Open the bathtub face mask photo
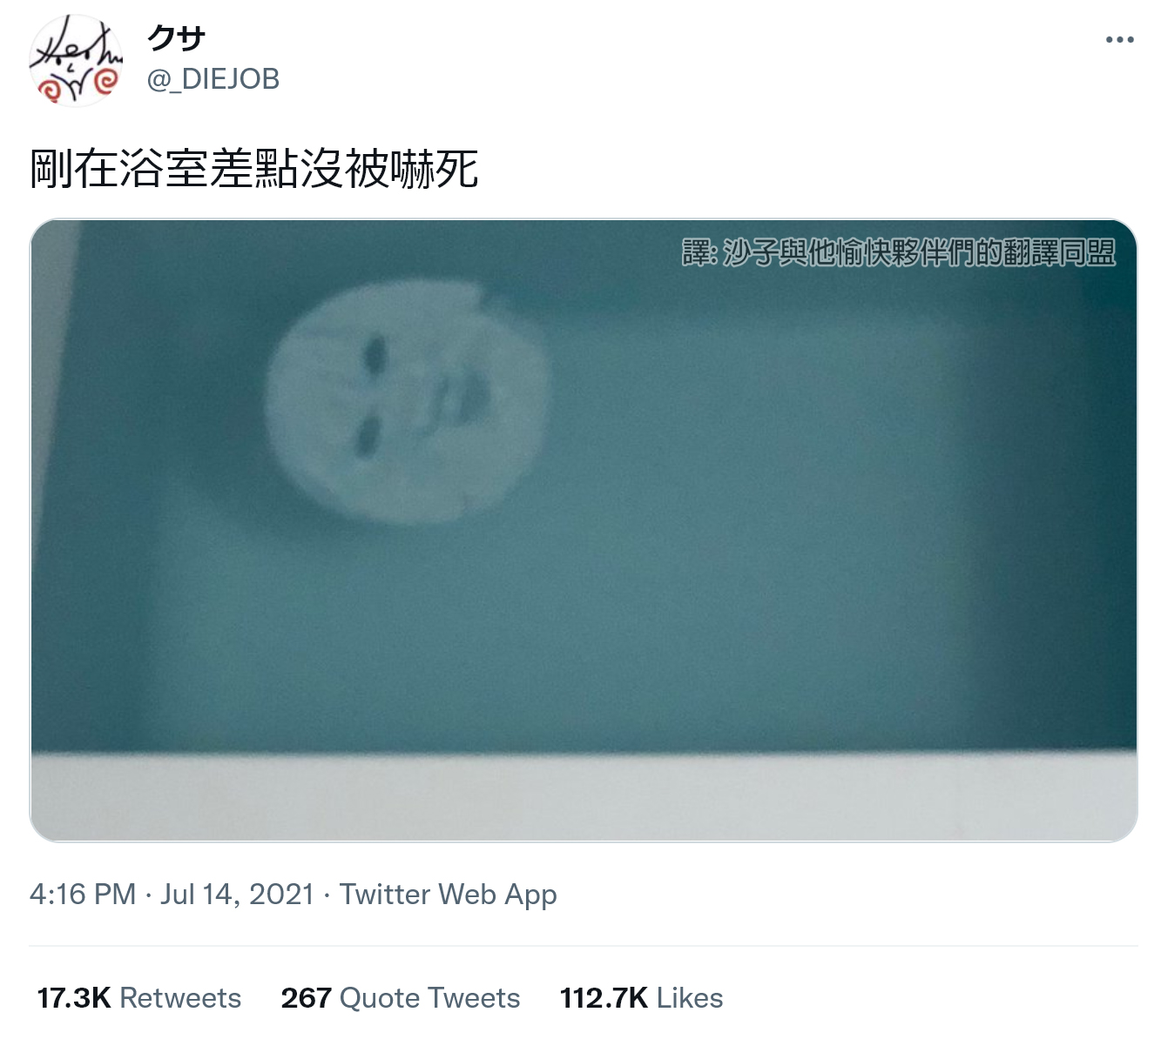Image resolution: width=1161 pixels, height=1039 pixels. click(x=584, y=530)
